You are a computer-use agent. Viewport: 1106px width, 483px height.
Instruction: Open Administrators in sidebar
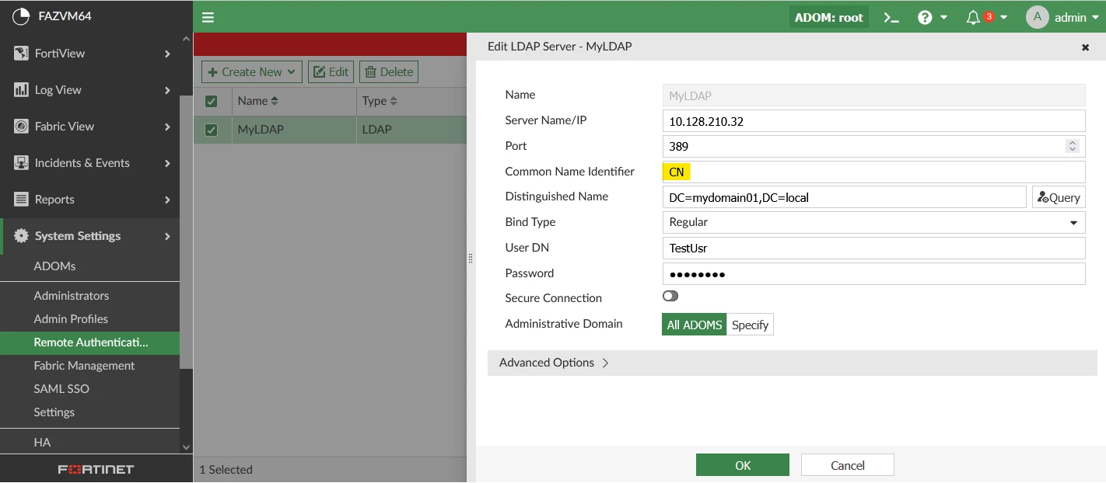coord(72,296)
